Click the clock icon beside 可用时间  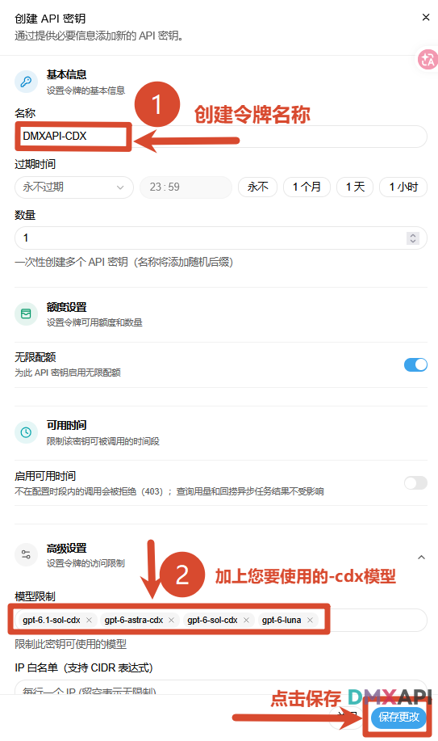point(26,432)
